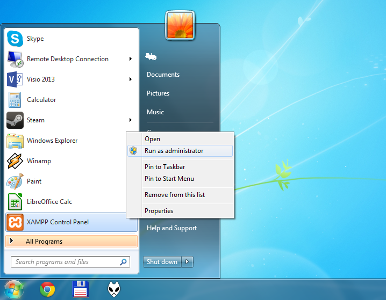Click the Shut down button

162,262
